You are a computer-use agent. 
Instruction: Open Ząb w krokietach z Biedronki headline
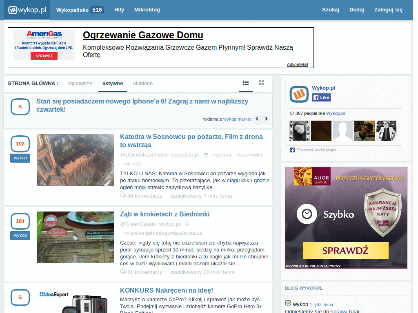pyautogui.click(x=165, y=214)
